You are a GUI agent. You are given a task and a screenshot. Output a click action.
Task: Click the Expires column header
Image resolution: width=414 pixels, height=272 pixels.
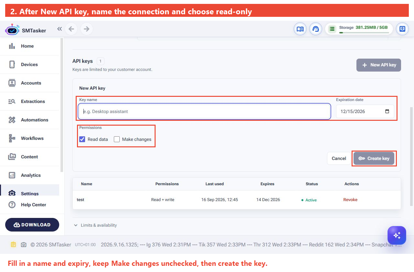(x=267, y=184)
